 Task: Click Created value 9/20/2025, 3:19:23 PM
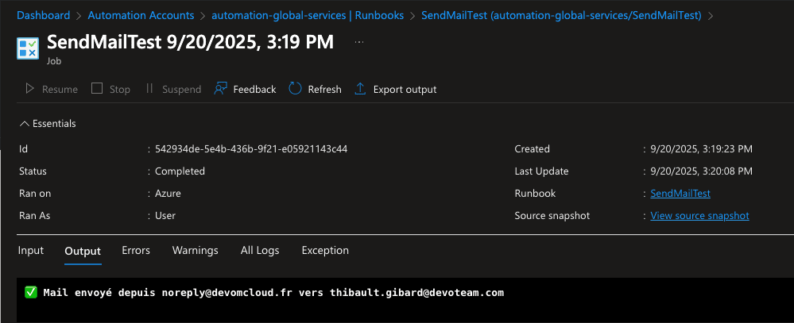tap(701, 149)
